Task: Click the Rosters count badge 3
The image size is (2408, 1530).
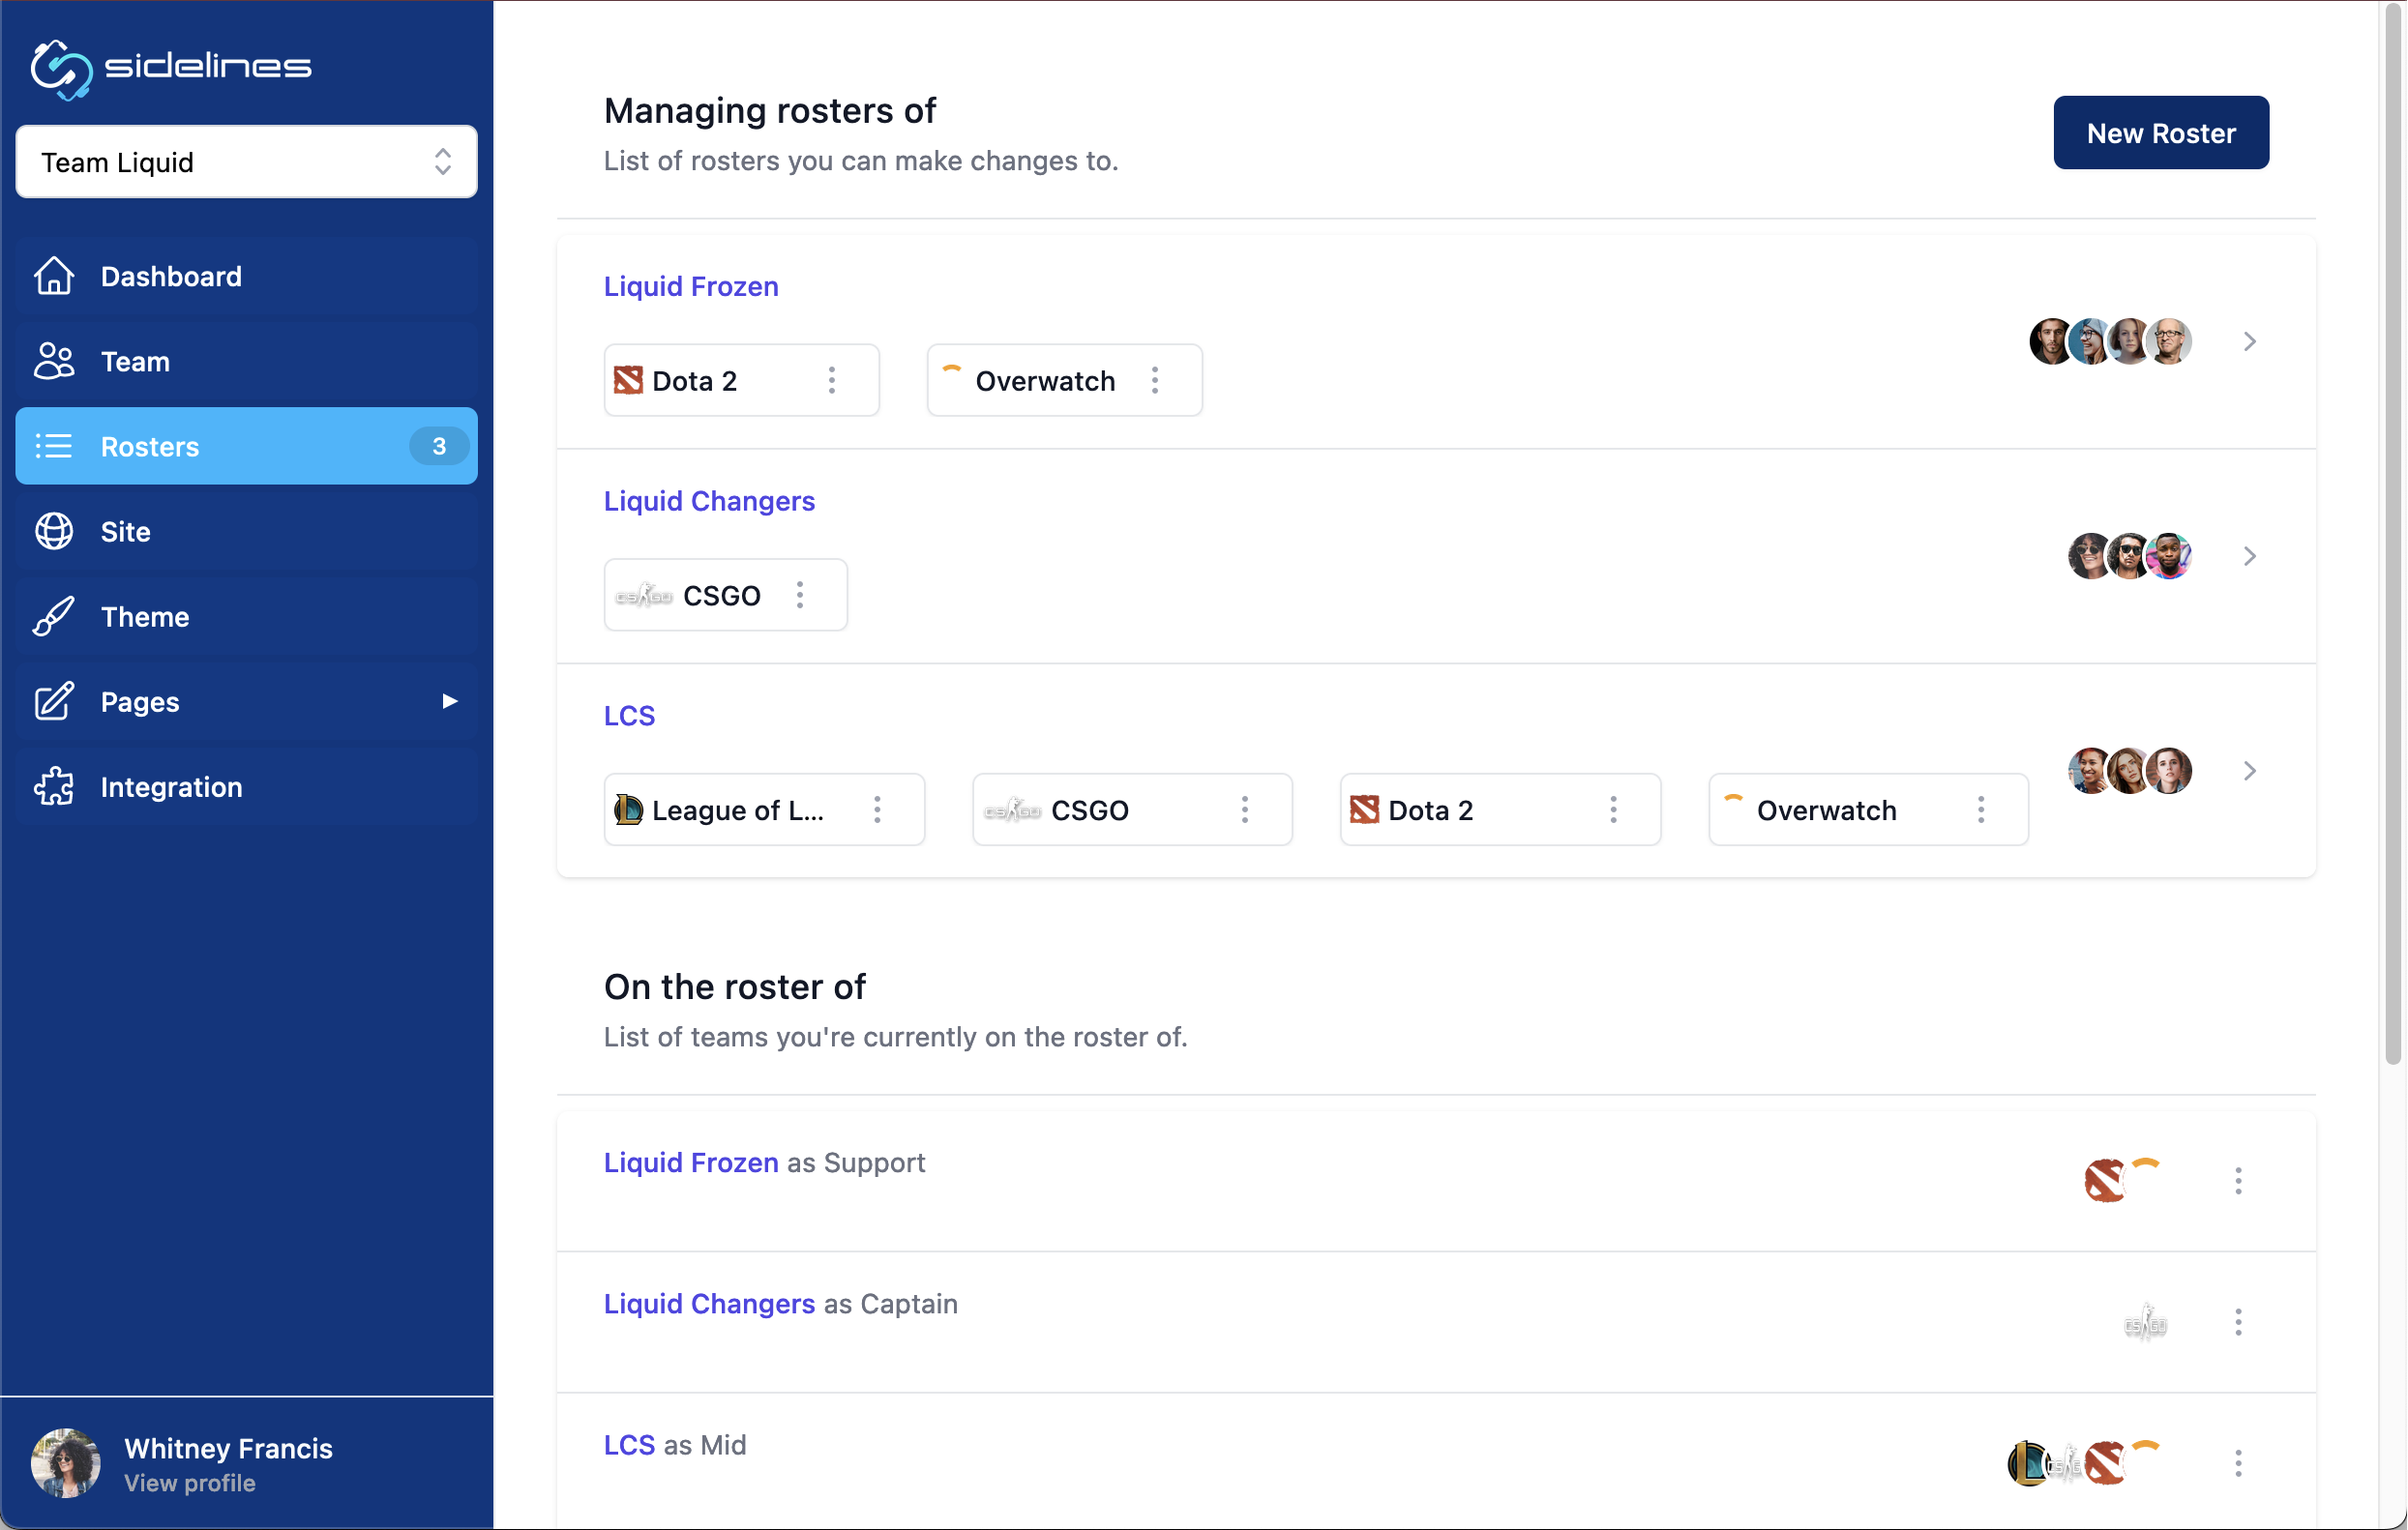Action: (439, 447)
